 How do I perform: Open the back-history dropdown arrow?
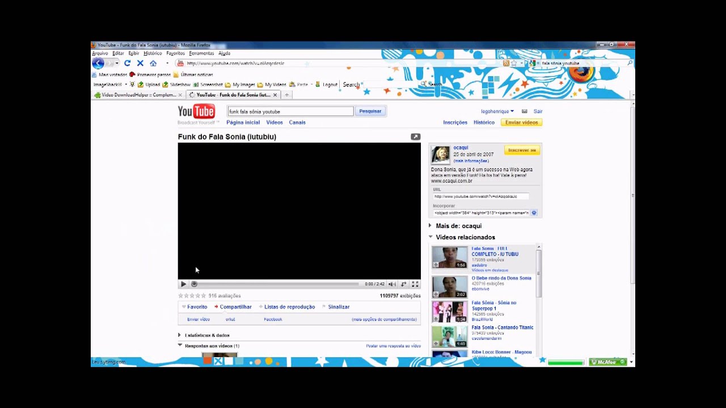coord(117,63)
